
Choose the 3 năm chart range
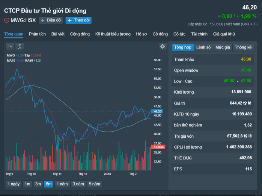pyautogui.click(x=78, y=184)
